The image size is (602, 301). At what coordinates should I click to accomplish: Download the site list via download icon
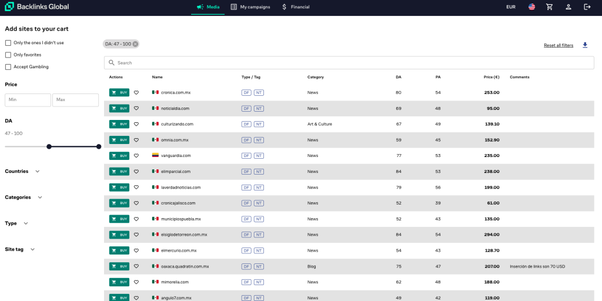coord(585,45)
